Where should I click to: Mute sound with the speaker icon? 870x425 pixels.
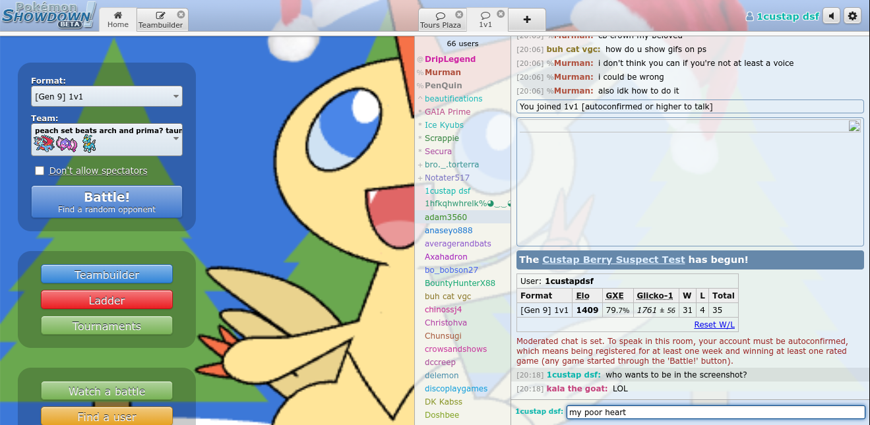[832, 16]
